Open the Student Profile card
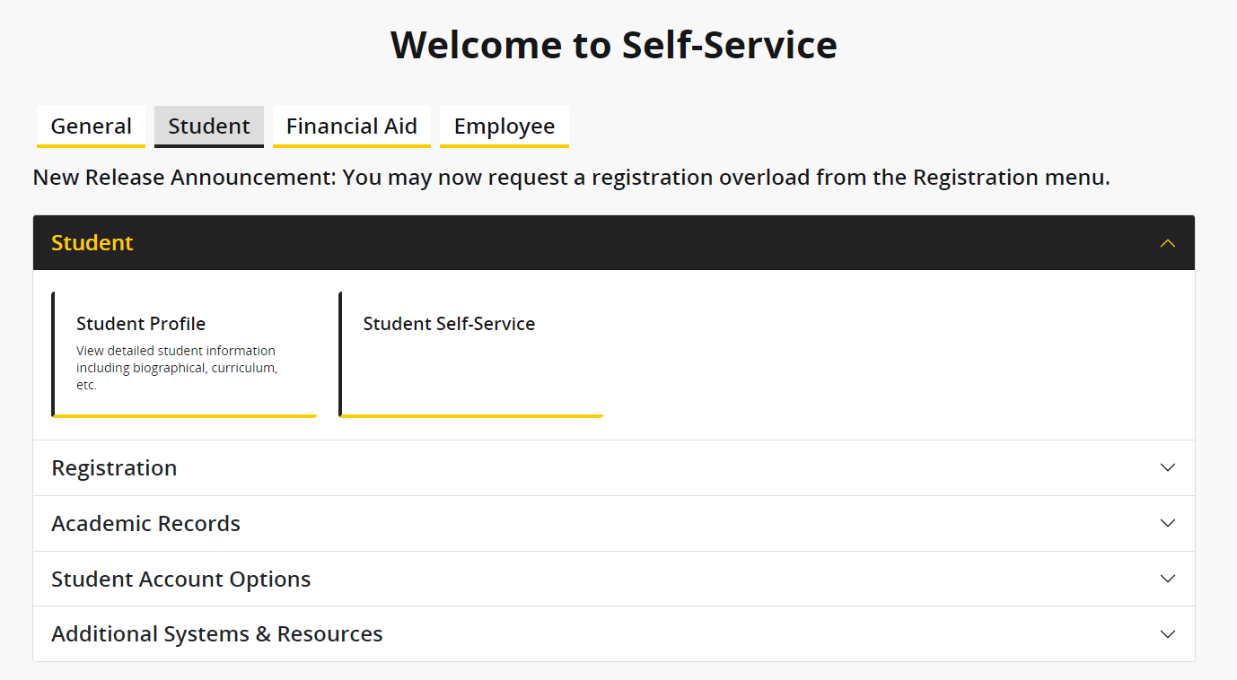The height and width of the screenshot is (680, 1237). (141, 323)
